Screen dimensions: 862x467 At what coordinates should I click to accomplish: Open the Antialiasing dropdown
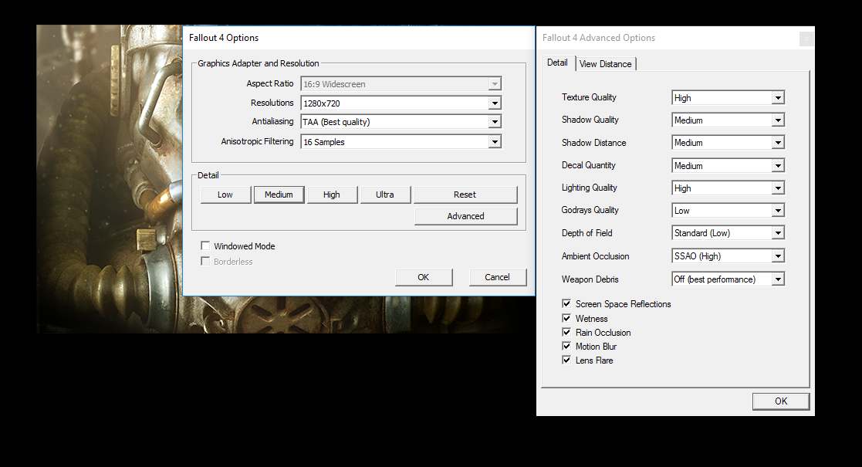pos(401,121)
